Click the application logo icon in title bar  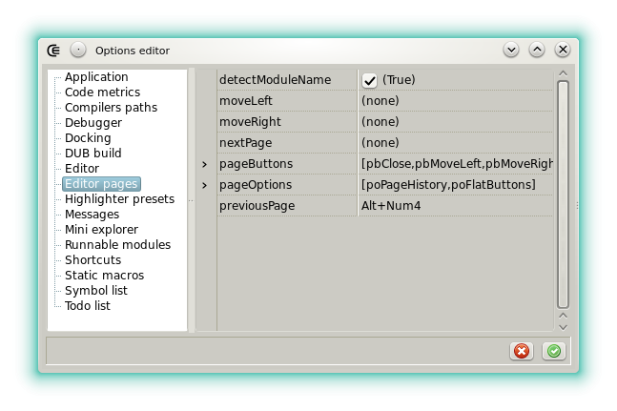point(54,50)
